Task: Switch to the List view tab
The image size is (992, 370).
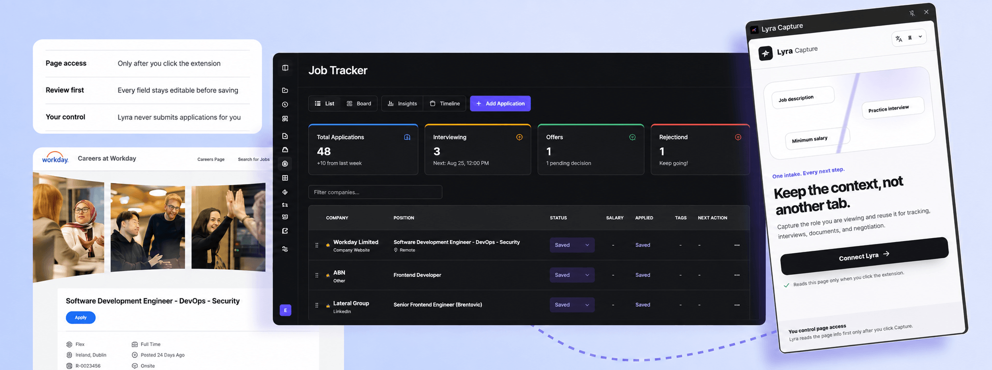Action: tap(325, 104)
